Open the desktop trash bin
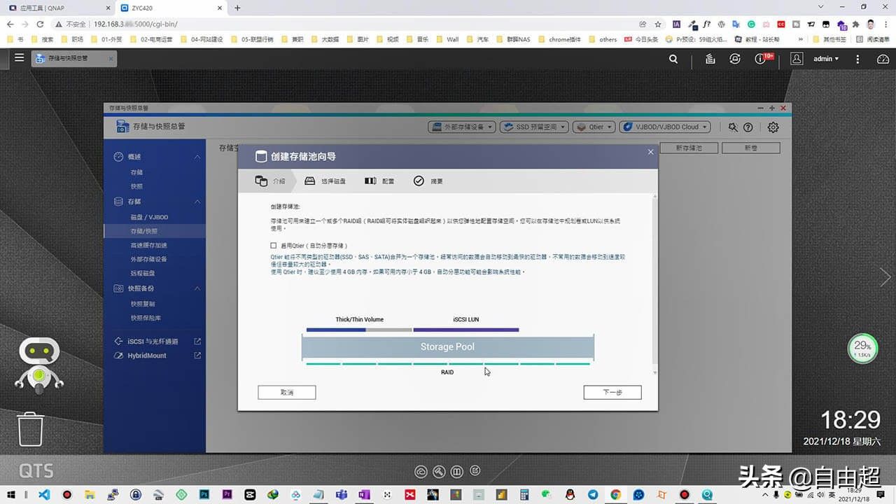The image size is (896, 504). [x=31, y=429]
